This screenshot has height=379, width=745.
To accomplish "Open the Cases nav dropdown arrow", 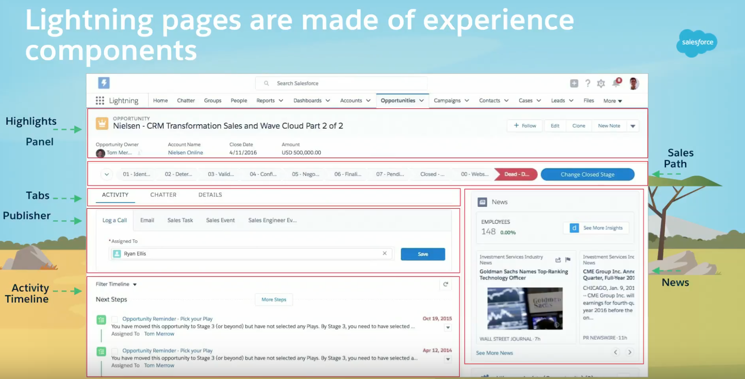I will click(539, 100).
